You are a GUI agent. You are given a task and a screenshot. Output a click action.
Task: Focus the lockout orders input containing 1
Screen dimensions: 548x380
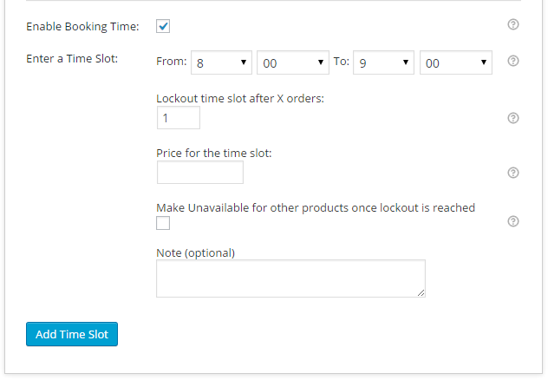click(179, 118)
